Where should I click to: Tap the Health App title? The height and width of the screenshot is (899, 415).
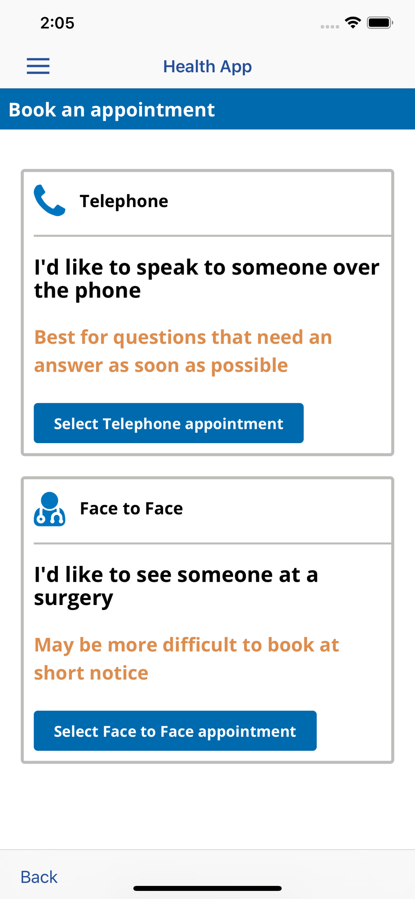207,67
